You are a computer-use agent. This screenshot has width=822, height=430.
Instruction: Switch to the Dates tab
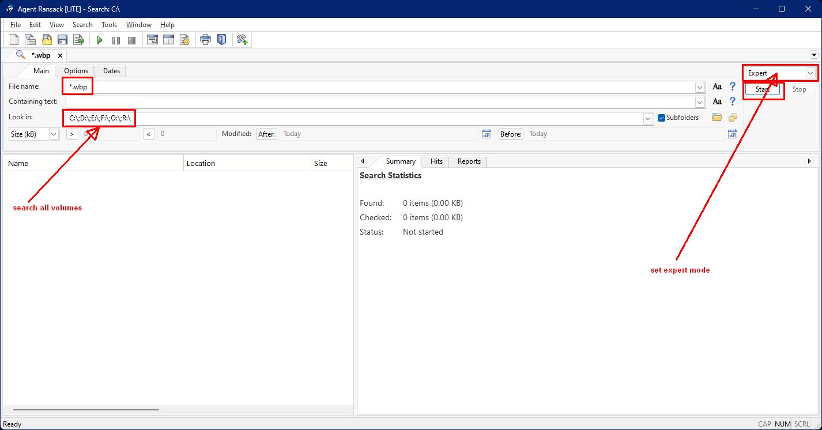click(111, 71)
